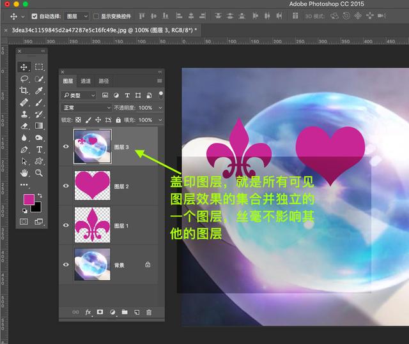This screenshot has width=409, height=344.
Task: Open the 正常 blend mode dropdown
Action: (87, 108)
